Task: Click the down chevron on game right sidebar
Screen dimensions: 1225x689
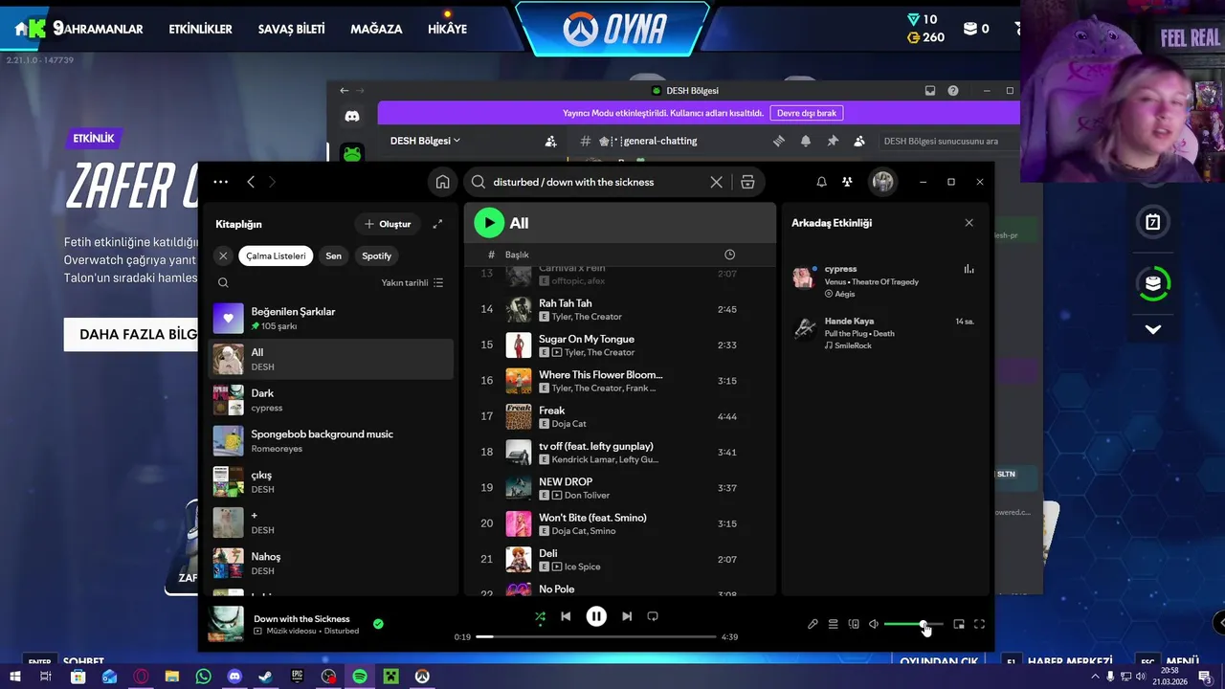Action: tap(1153, 329)
